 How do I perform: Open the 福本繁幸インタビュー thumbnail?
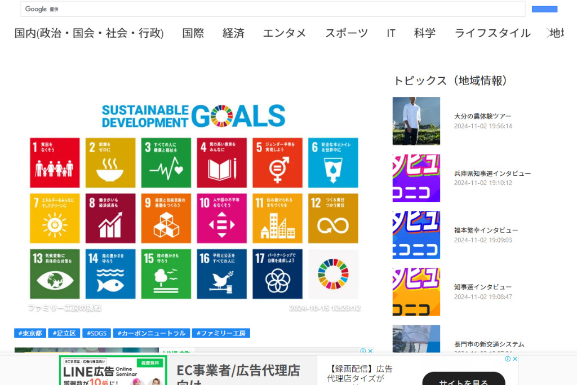(416, 235)
